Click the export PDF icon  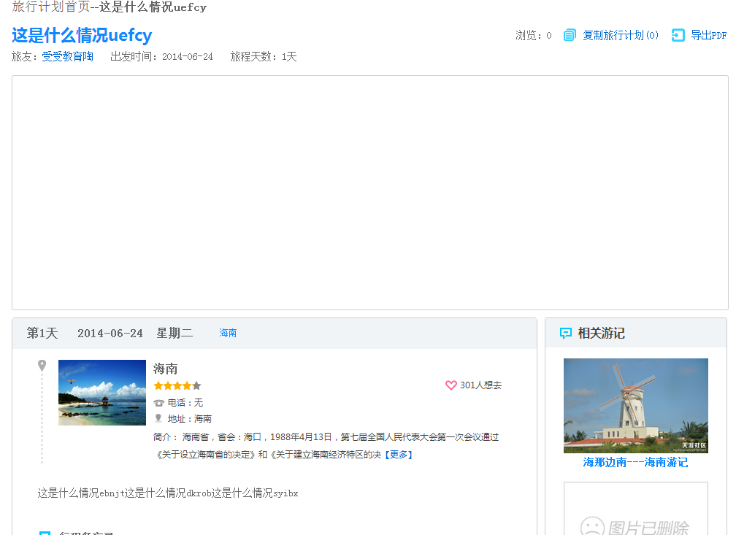pyautogui.click(x=677, y=34)
